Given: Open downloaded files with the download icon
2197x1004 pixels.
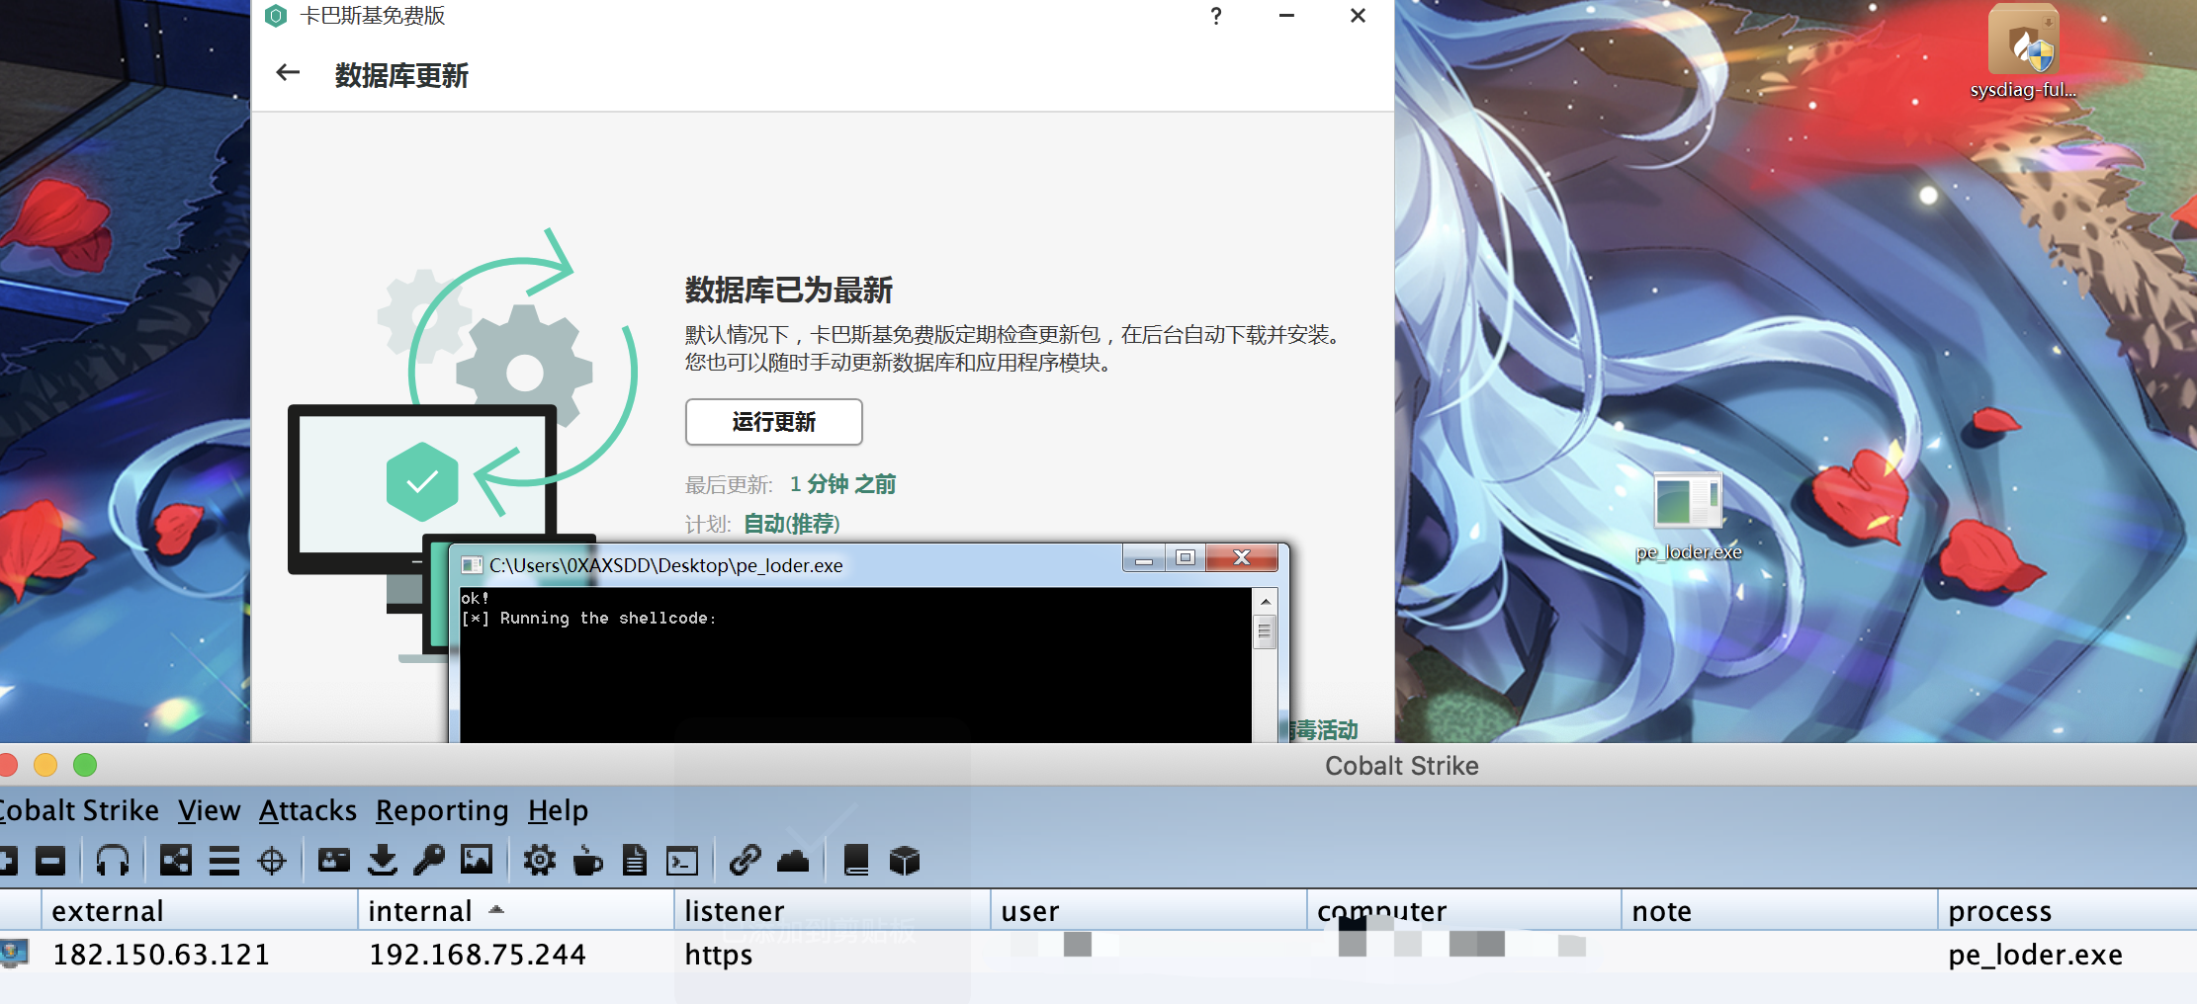Looking at the screenshot, I should coord(383,860).
